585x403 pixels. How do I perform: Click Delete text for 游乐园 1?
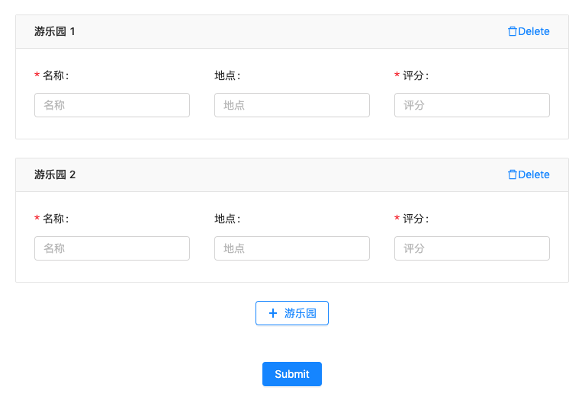pyautogui.click(x=533, y=31)
